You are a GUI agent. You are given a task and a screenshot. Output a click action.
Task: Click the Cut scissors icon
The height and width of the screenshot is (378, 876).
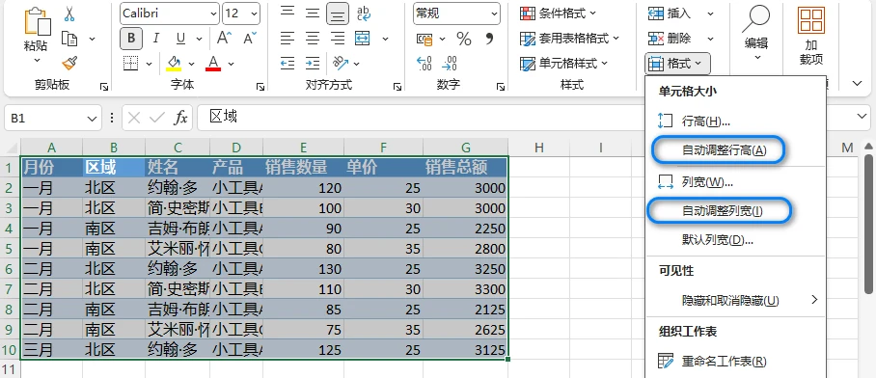point(69,13)
